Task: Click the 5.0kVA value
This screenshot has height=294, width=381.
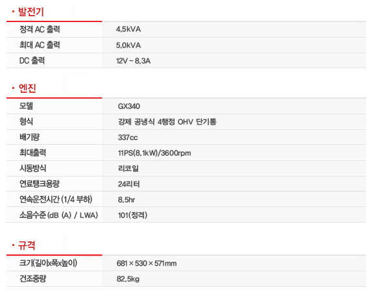Action: point(129,45)
